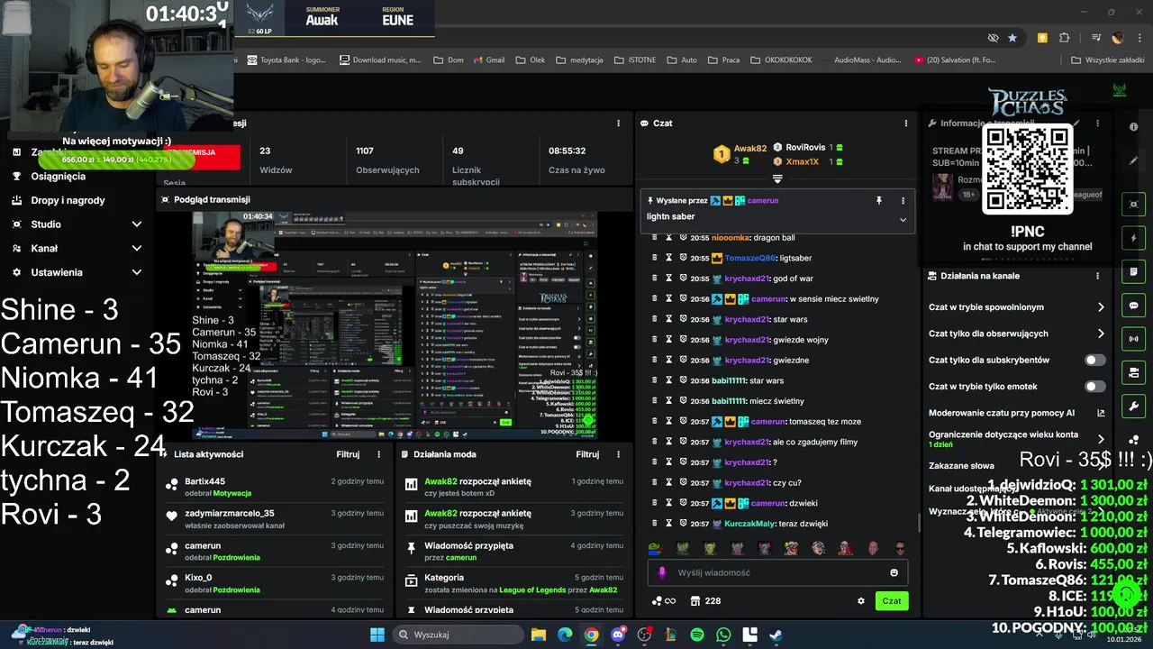This screenshot has width=1153, height=649.
Task: Open the Czat panel three-dot menu
Action: [905, 123]
